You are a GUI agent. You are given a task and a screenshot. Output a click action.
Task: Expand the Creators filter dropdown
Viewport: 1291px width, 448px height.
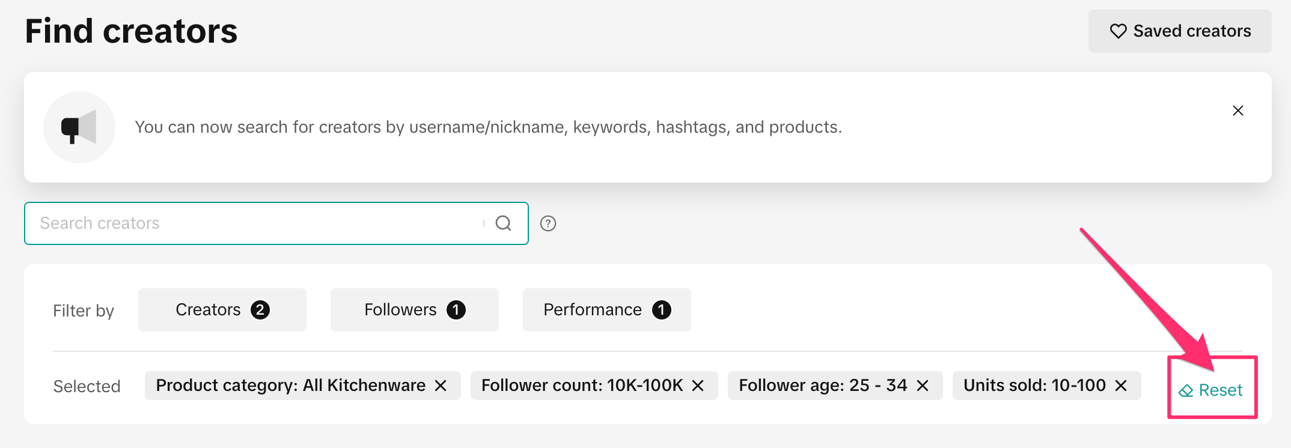tap(222, 310)
